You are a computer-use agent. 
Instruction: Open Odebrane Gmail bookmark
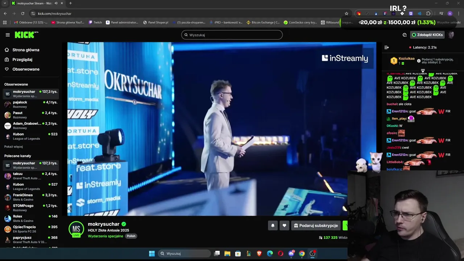(x=30, y=22)
